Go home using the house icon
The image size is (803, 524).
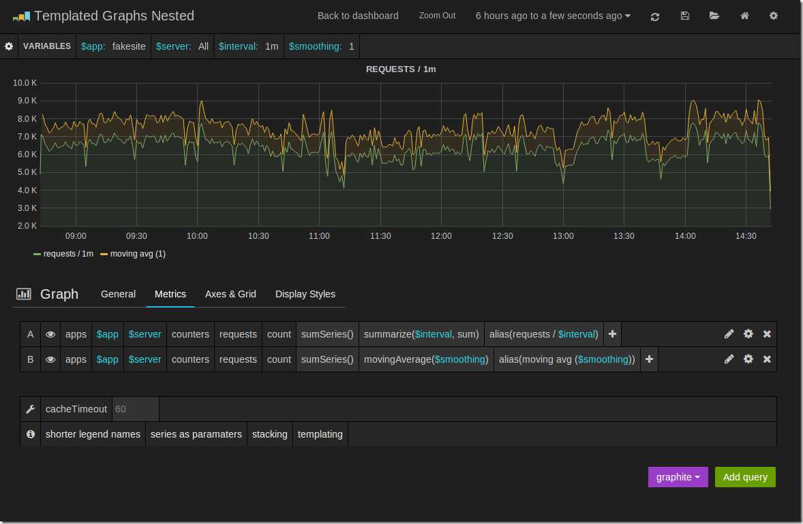coord(744,16)
